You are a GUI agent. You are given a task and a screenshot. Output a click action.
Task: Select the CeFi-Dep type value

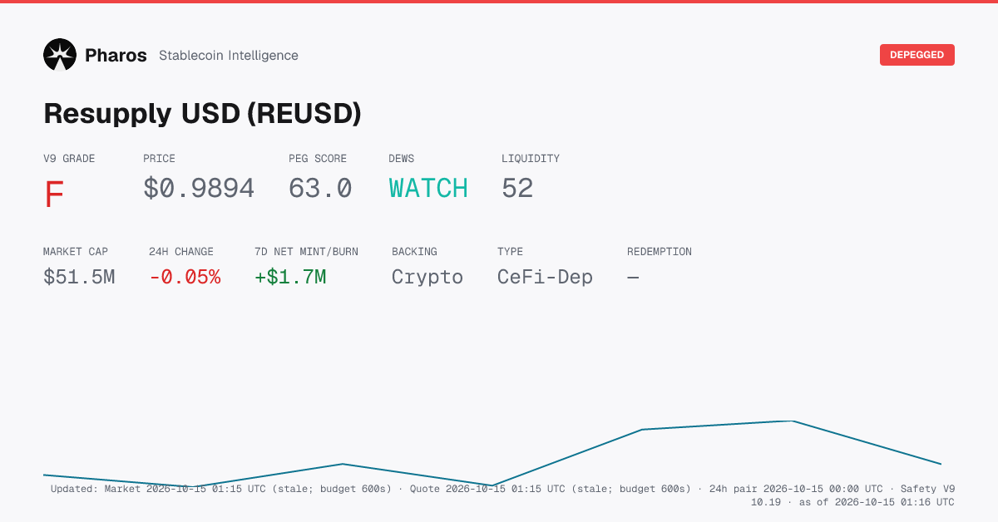click(545, 278)
